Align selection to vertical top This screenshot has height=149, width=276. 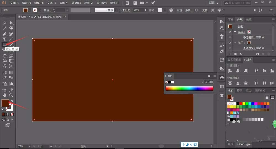(x=256, y=71)
